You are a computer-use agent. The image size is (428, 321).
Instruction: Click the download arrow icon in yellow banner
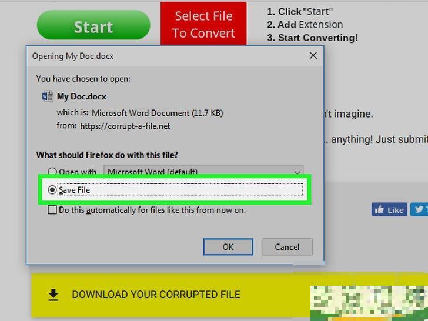(x=53, y=295)
